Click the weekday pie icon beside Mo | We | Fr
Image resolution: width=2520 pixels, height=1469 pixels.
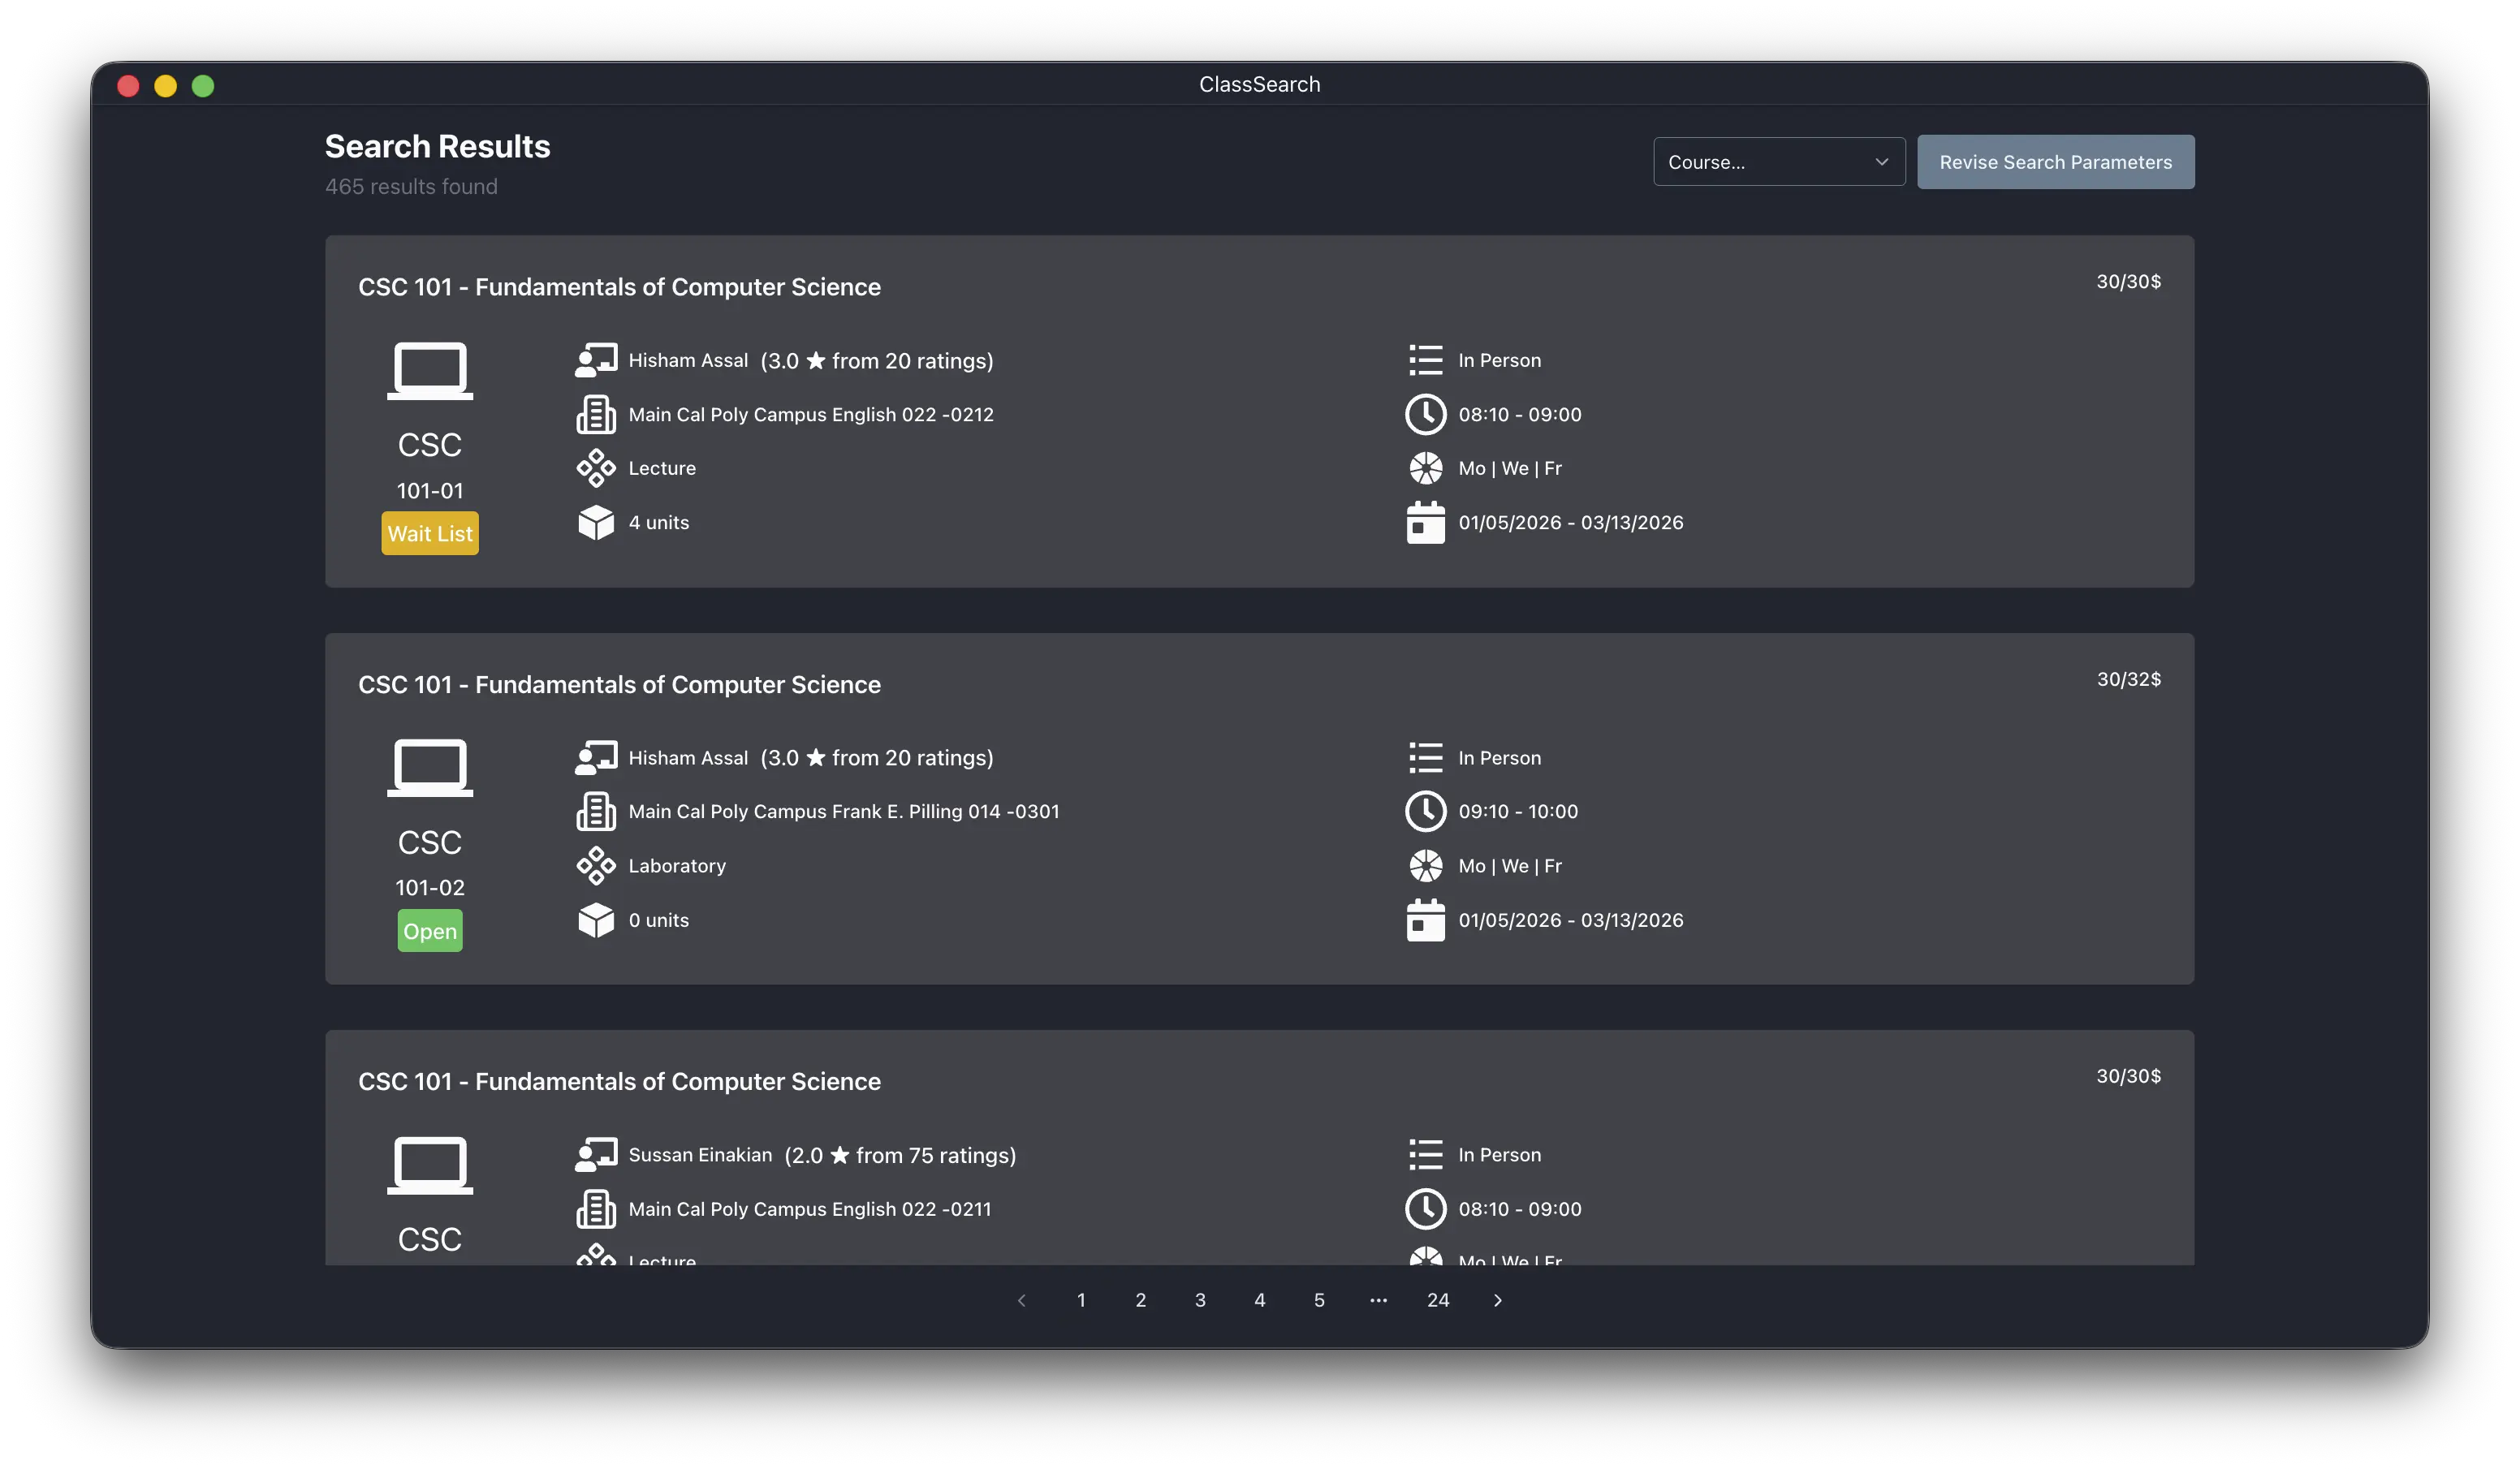1426,467
